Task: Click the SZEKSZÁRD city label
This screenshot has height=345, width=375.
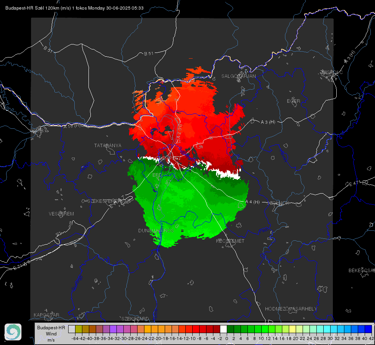Action: 135,319
